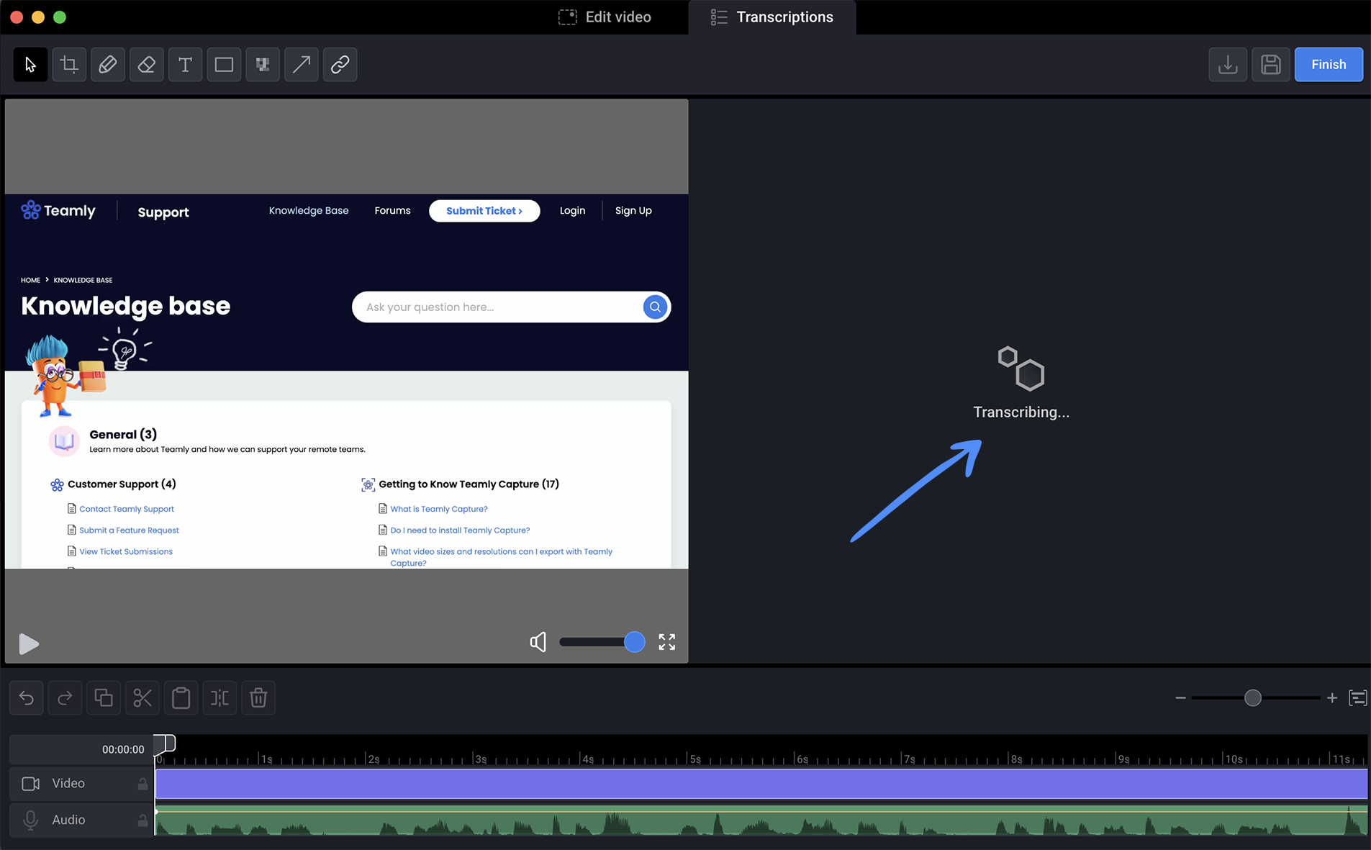Click the Audio track microphone icon
This screenshot has width=1371, height=850.
[x=31, y=820]
